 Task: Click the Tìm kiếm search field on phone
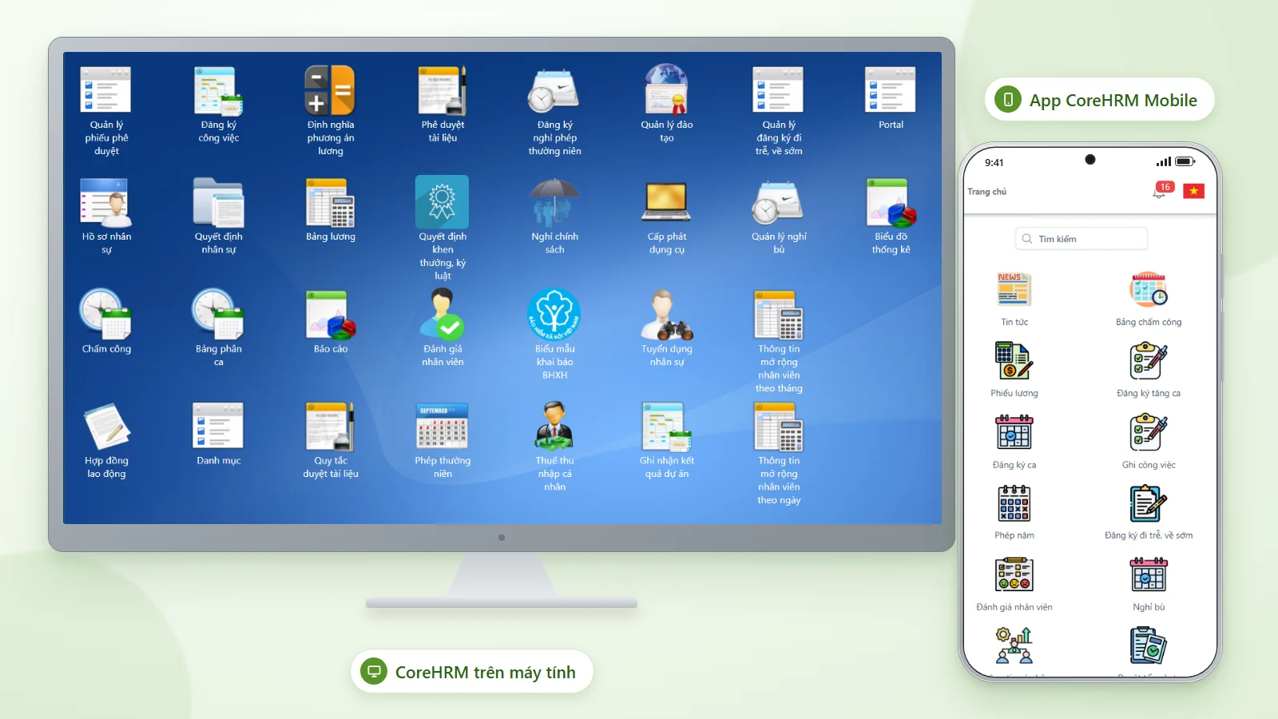(1082, 238)
